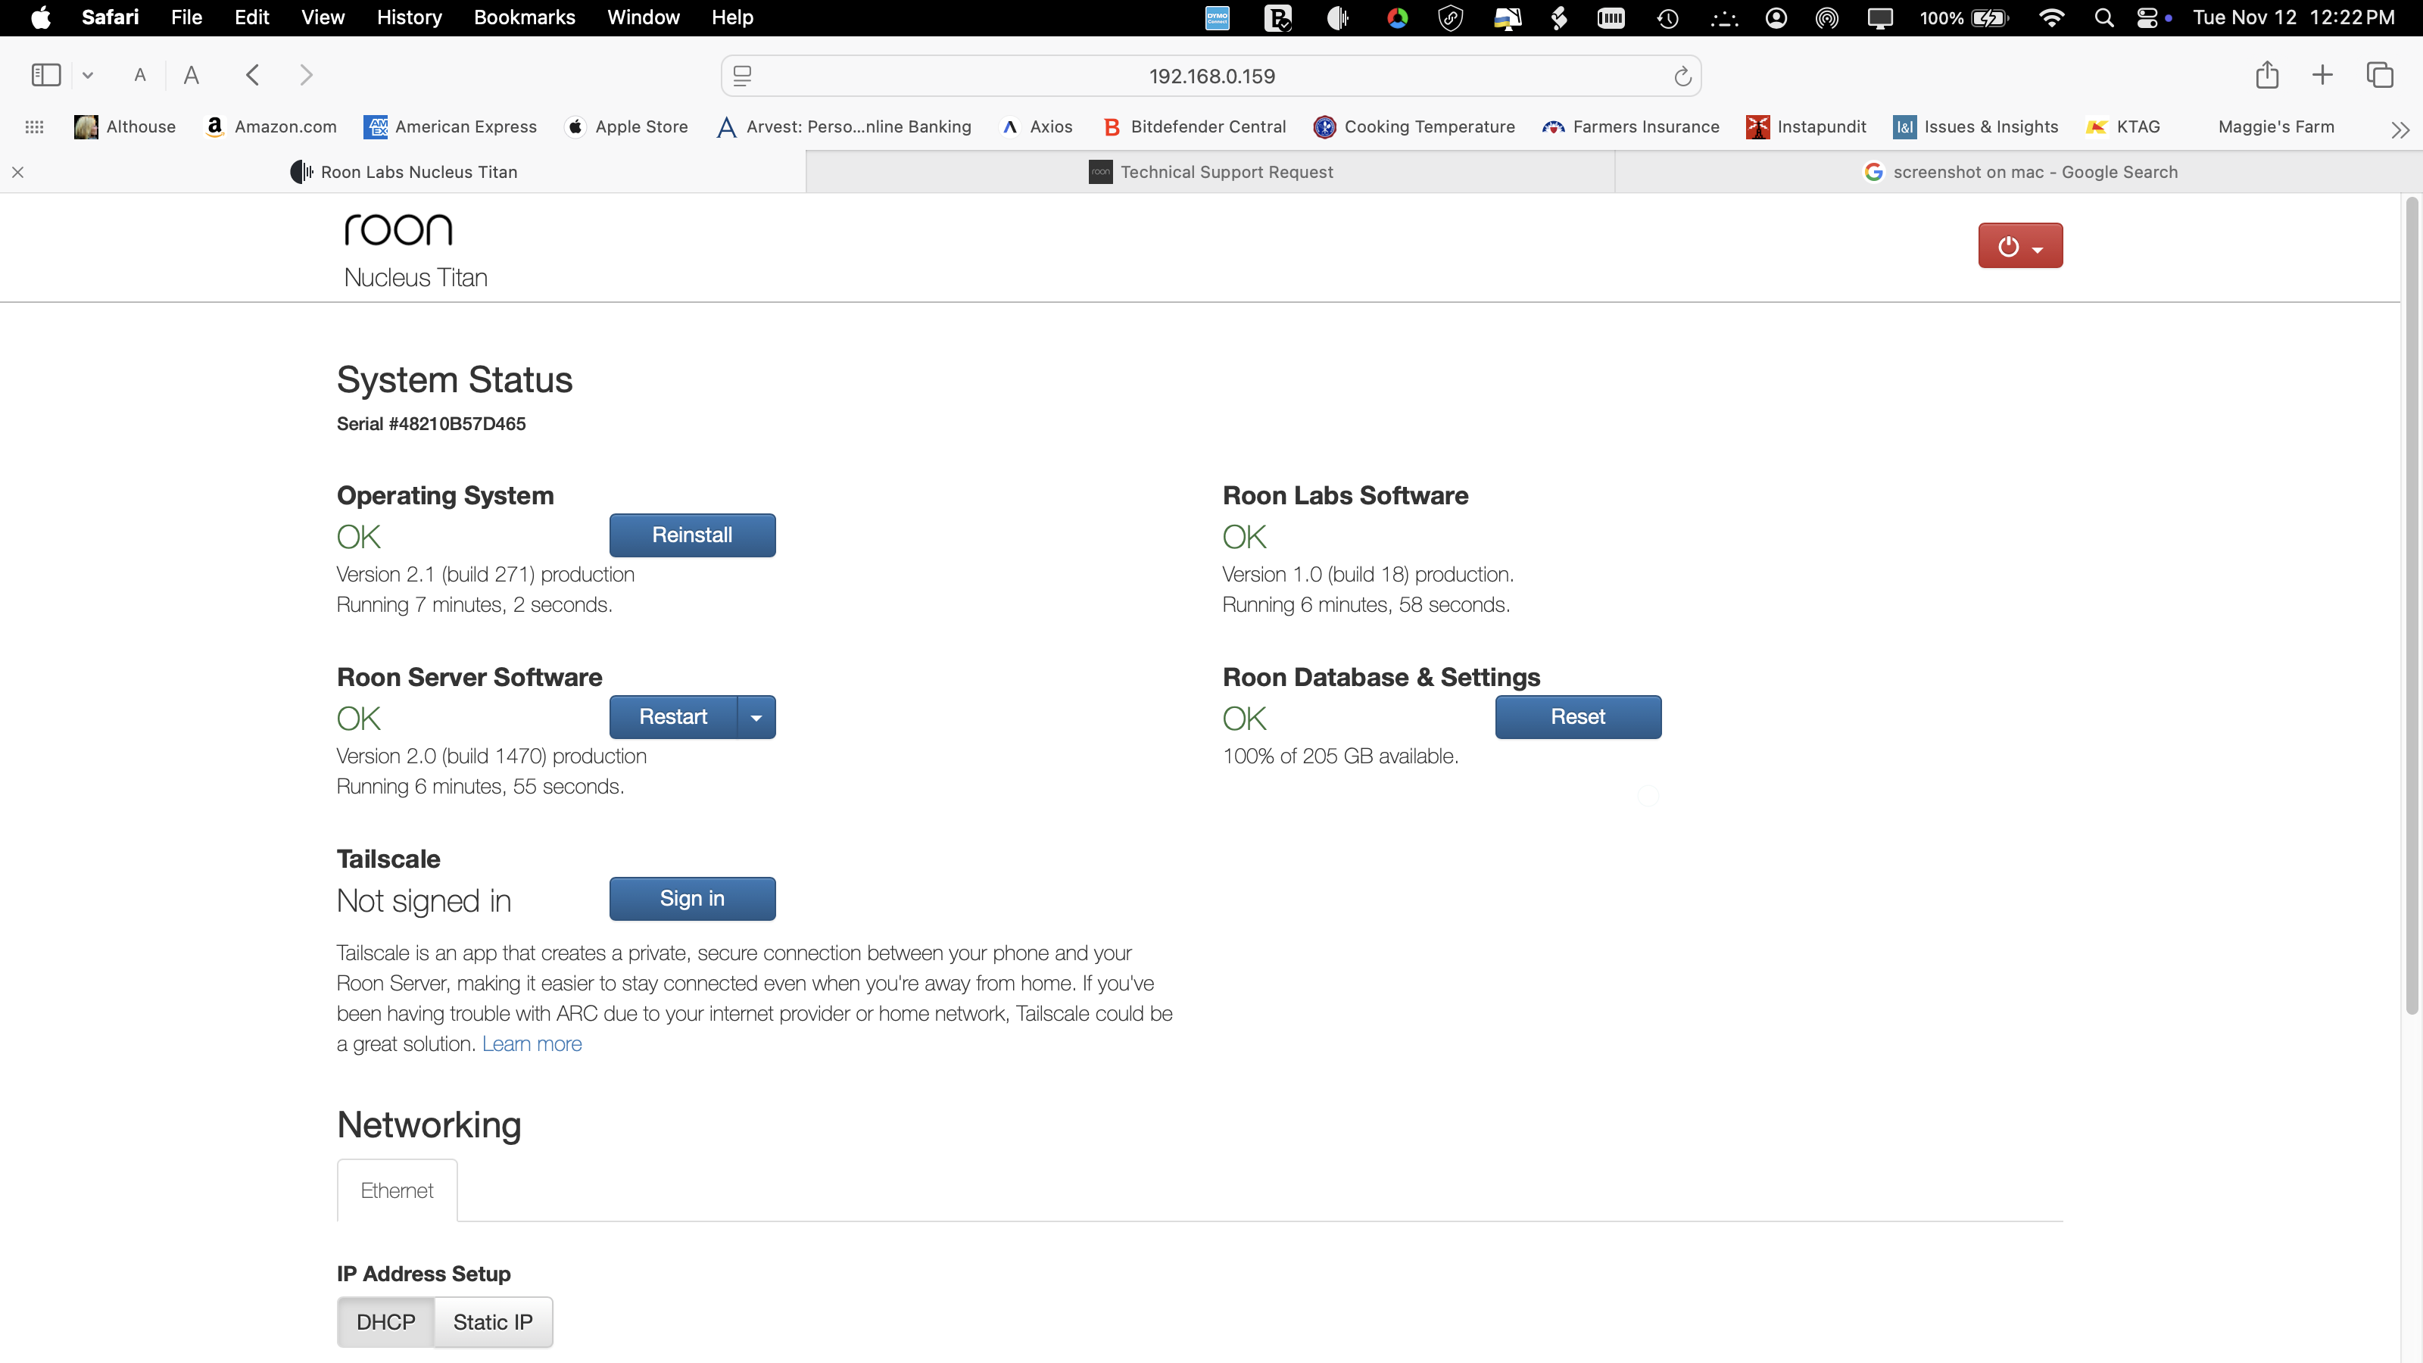The height and width of the screenshot is (1363, 2423).
Task: Open the Bookmarks menu
Action: coord(524,18)
